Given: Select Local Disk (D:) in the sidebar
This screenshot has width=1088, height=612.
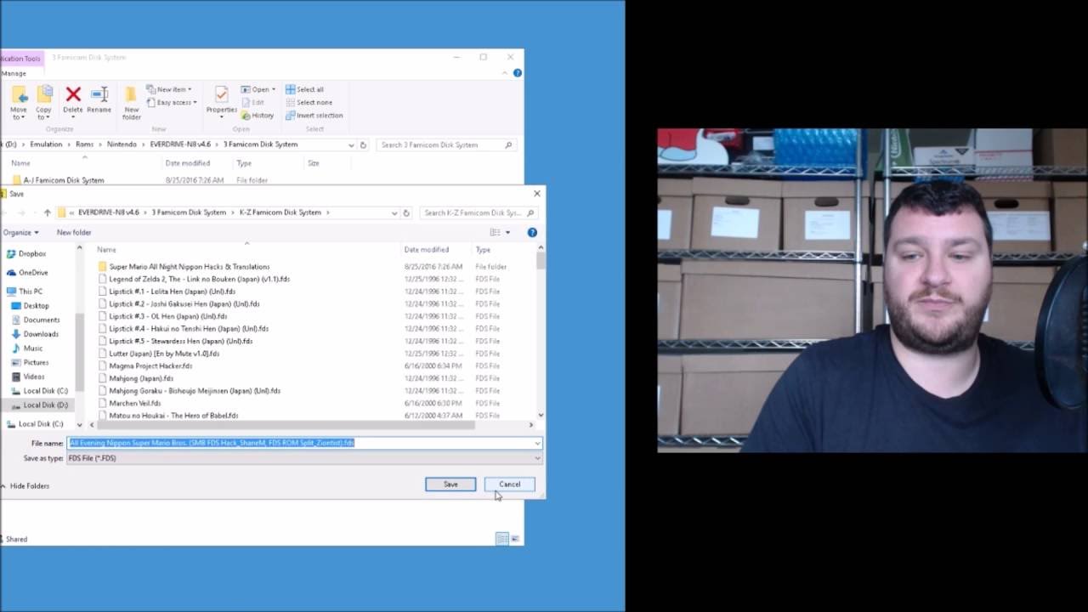Looking at the screenshot, I should point(40,405).
